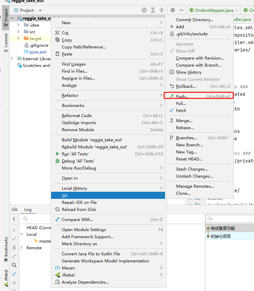Select Commit Directory... in Git submenu
Screen dimensions: 254x291
coord(199,20)
